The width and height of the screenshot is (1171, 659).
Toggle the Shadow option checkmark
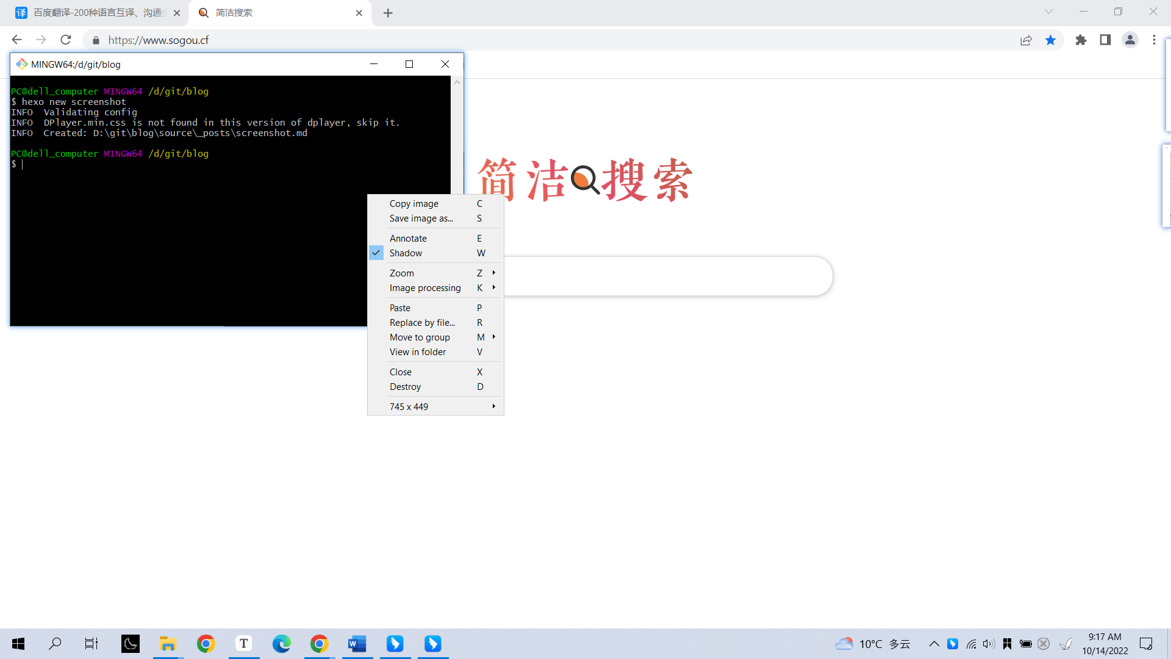click(406, 253)
